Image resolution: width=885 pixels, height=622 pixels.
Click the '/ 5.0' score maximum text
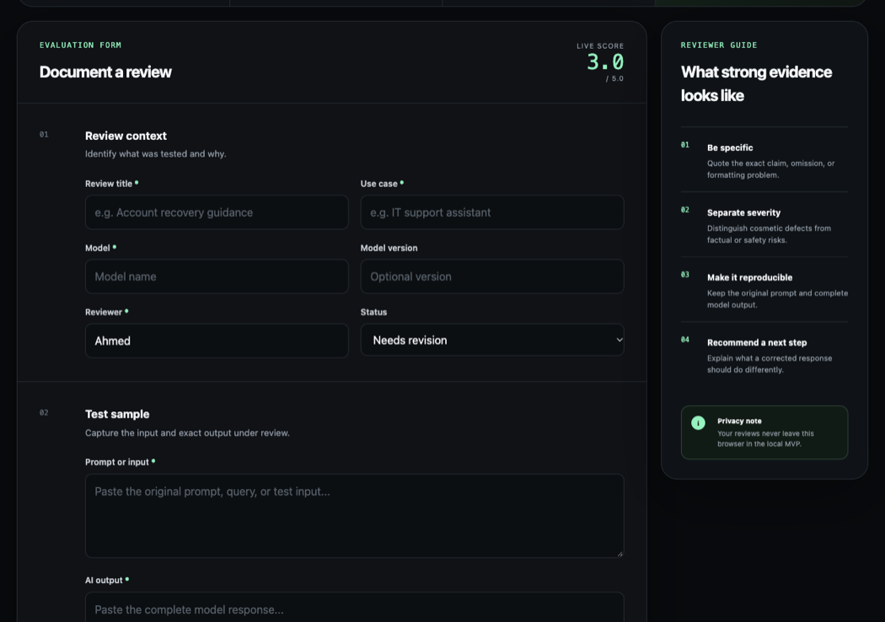coord(614,79)
